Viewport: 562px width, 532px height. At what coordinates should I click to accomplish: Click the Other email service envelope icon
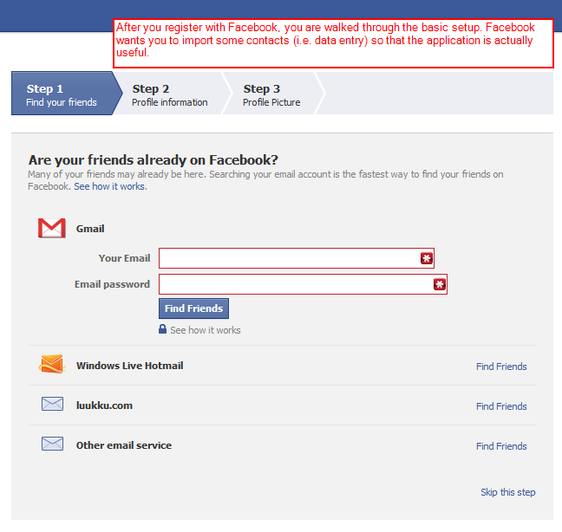coord(52,444)
